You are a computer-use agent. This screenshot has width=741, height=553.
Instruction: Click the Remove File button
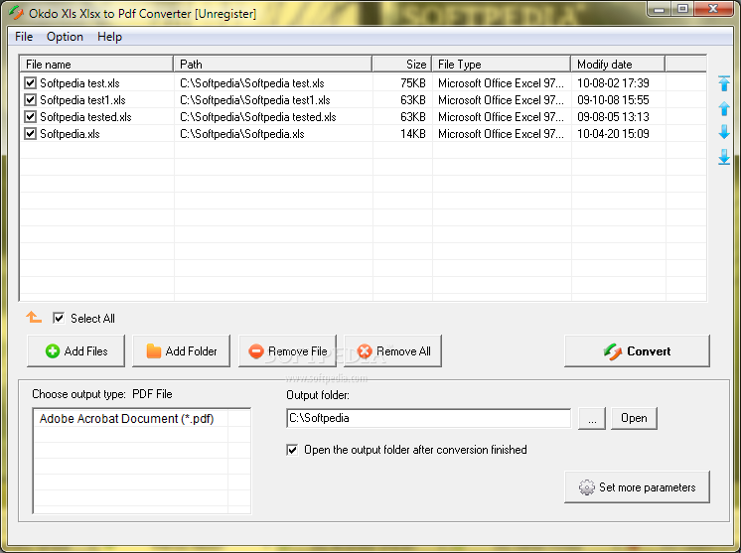288,350
